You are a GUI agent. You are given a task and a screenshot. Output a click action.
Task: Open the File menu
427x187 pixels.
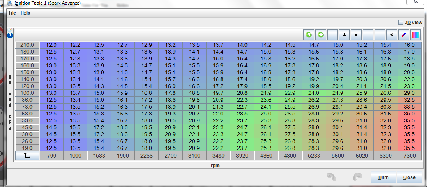pyautogui.click(x=12, y=13)
